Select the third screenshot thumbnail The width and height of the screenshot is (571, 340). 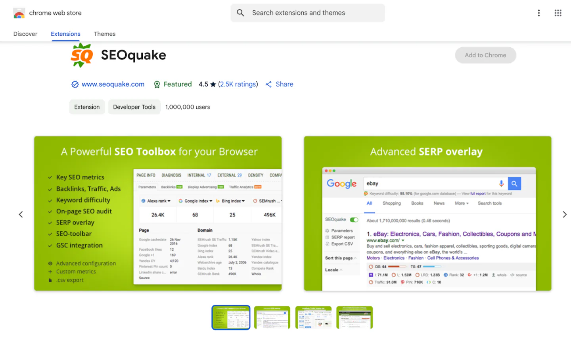(x=313, y=317)
